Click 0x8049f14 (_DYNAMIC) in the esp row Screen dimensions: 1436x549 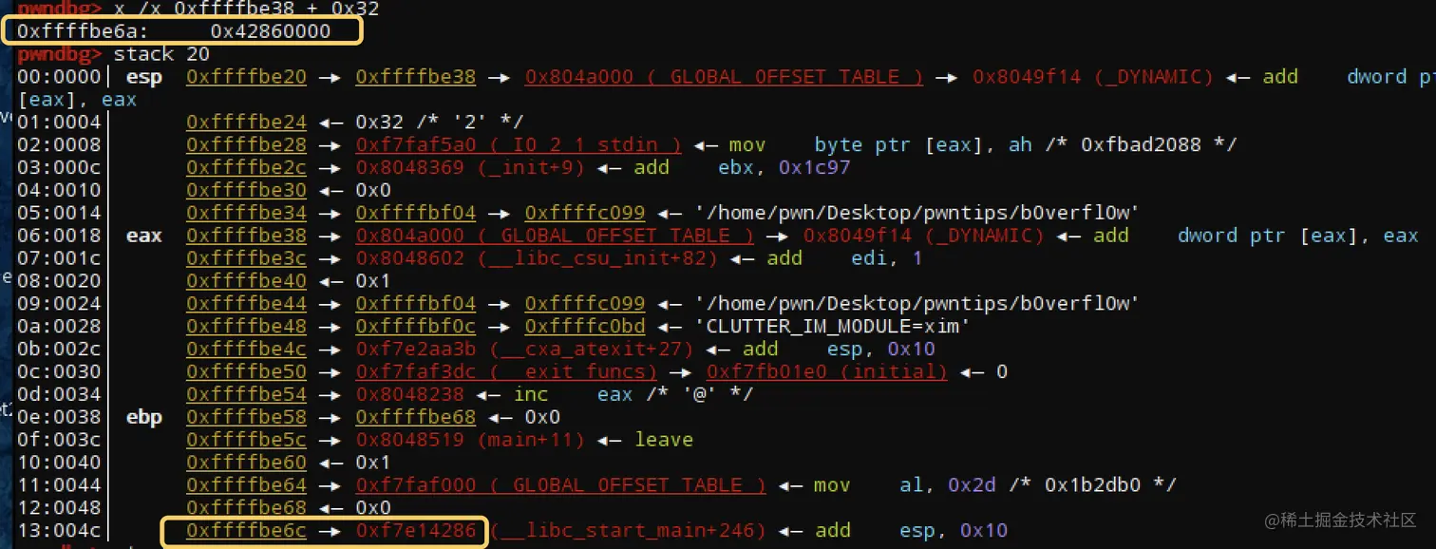1092,77
